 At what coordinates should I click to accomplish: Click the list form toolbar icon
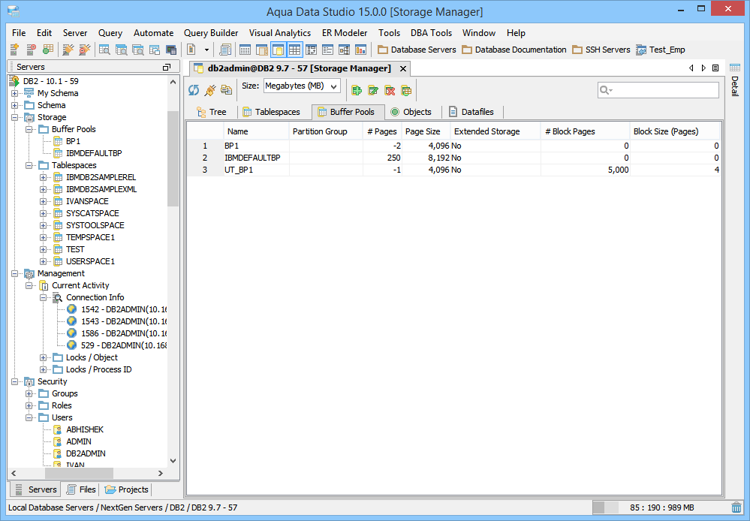pos(327,50)
